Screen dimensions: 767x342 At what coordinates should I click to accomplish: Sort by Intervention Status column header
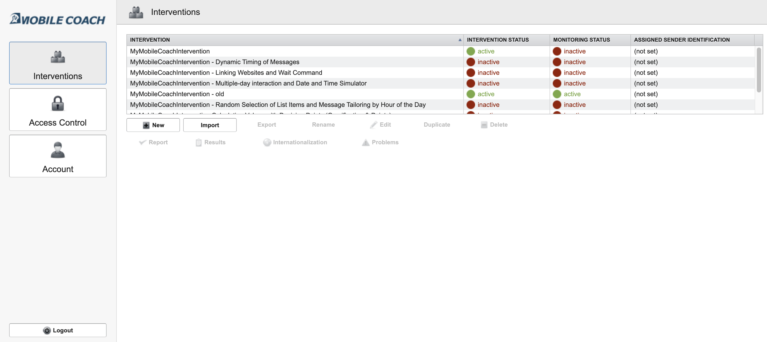(x=498, y=40)
